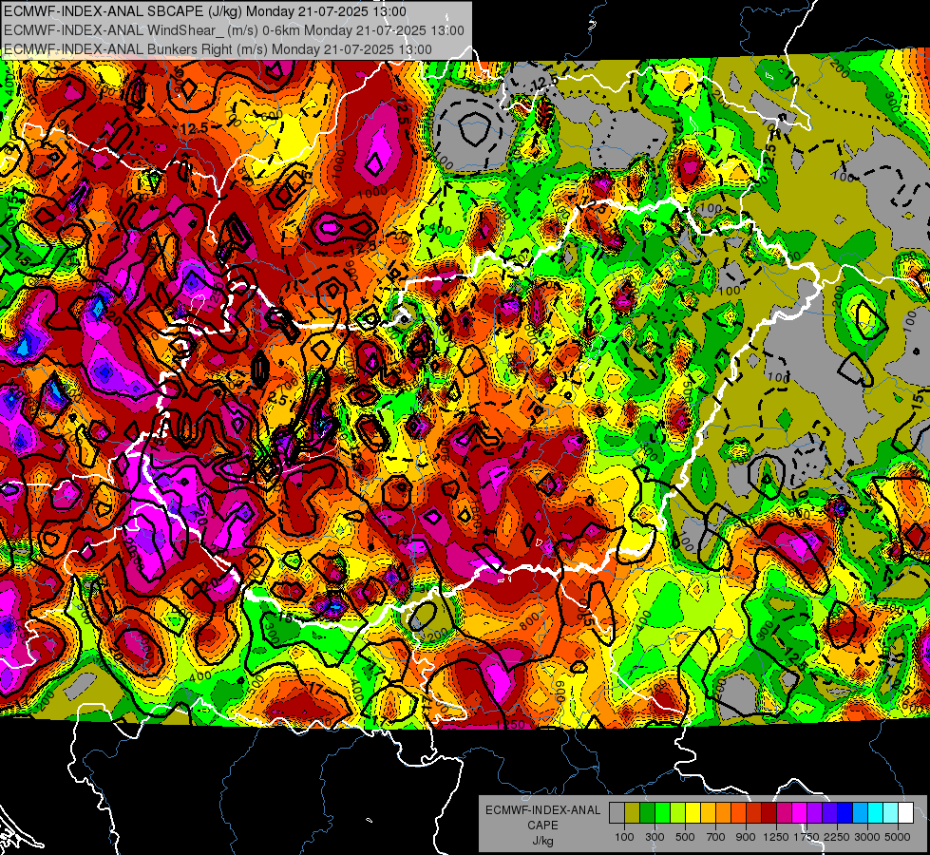Click the Bunkers Right (m/s) title line

tap(218, 49)
